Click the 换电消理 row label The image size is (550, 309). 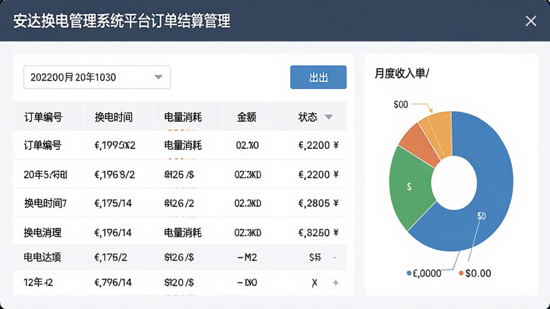click(x=43, y=233)
